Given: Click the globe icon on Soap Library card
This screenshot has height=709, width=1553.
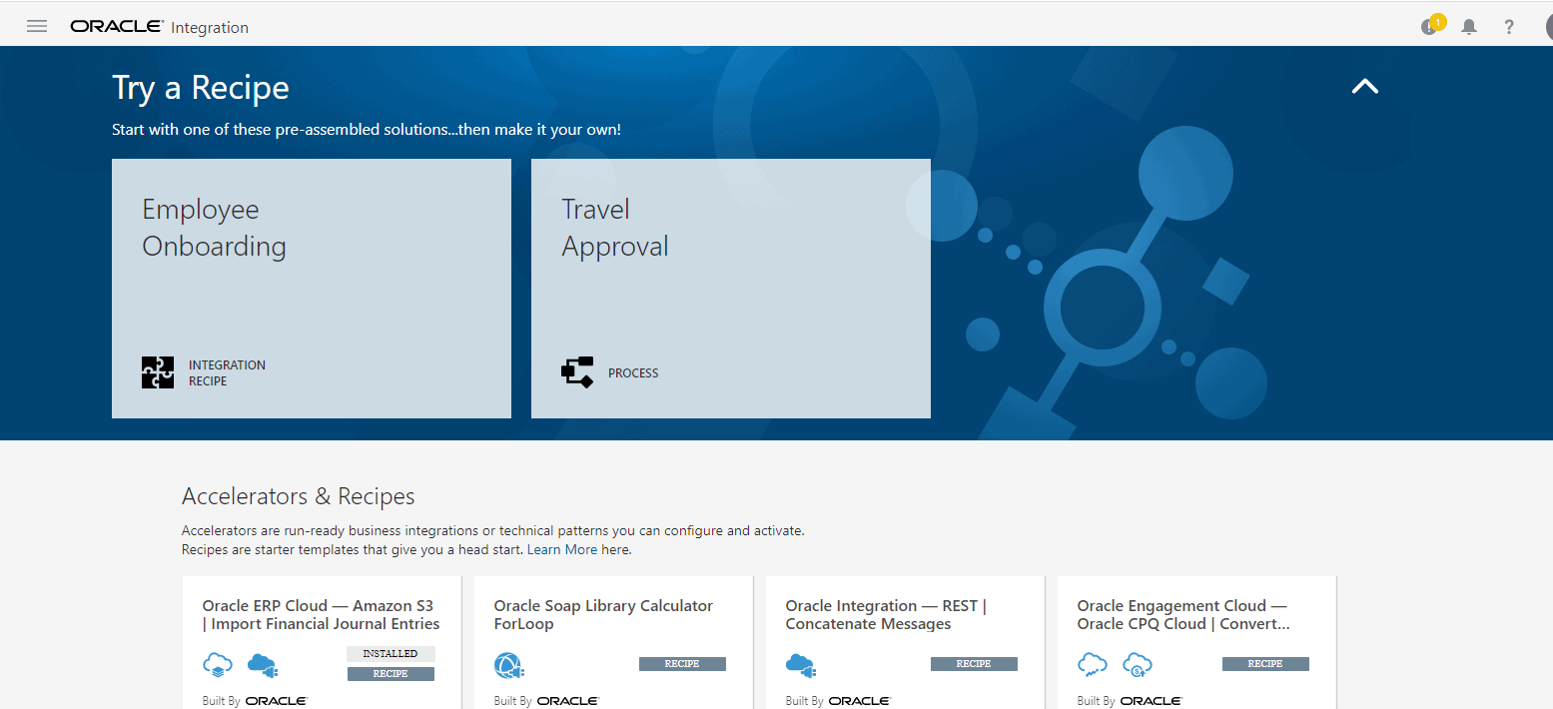Looking at the screenshot, I should (508, 665).
